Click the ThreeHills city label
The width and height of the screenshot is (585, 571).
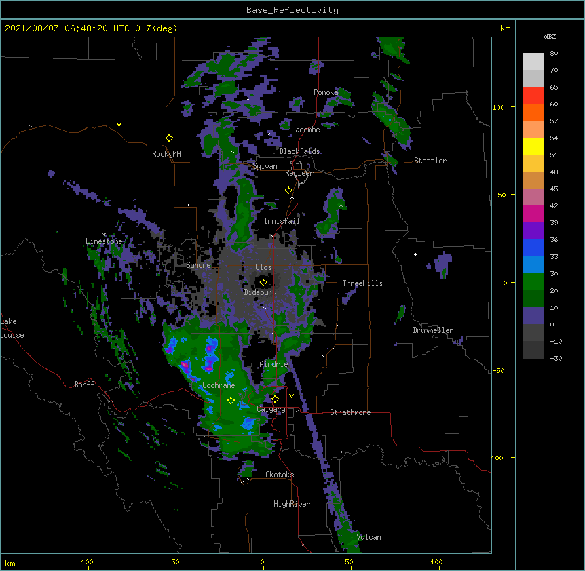pyautogui.click(x=362, y=283)
